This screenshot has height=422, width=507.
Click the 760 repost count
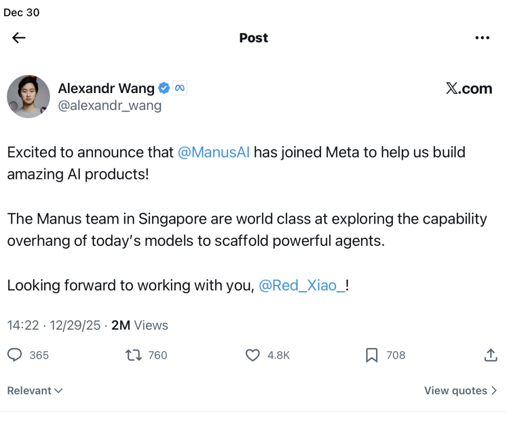click(x=158, y=355)
